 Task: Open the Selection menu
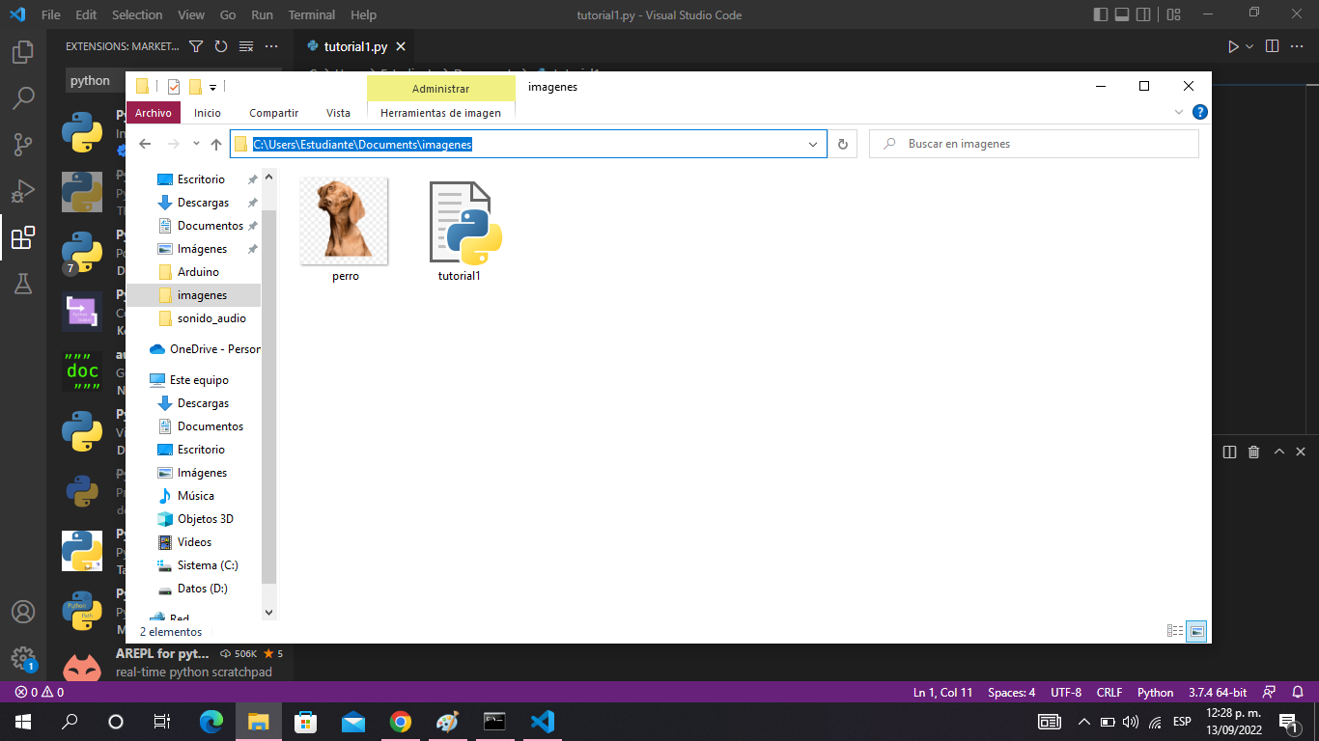click(137, 15)
